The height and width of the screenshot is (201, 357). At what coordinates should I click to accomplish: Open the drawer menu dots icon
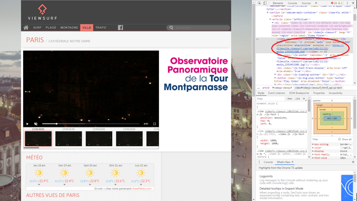(259, 162)
